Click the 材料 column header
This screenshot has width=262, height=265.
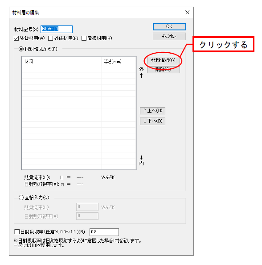[x=61, y=61]
